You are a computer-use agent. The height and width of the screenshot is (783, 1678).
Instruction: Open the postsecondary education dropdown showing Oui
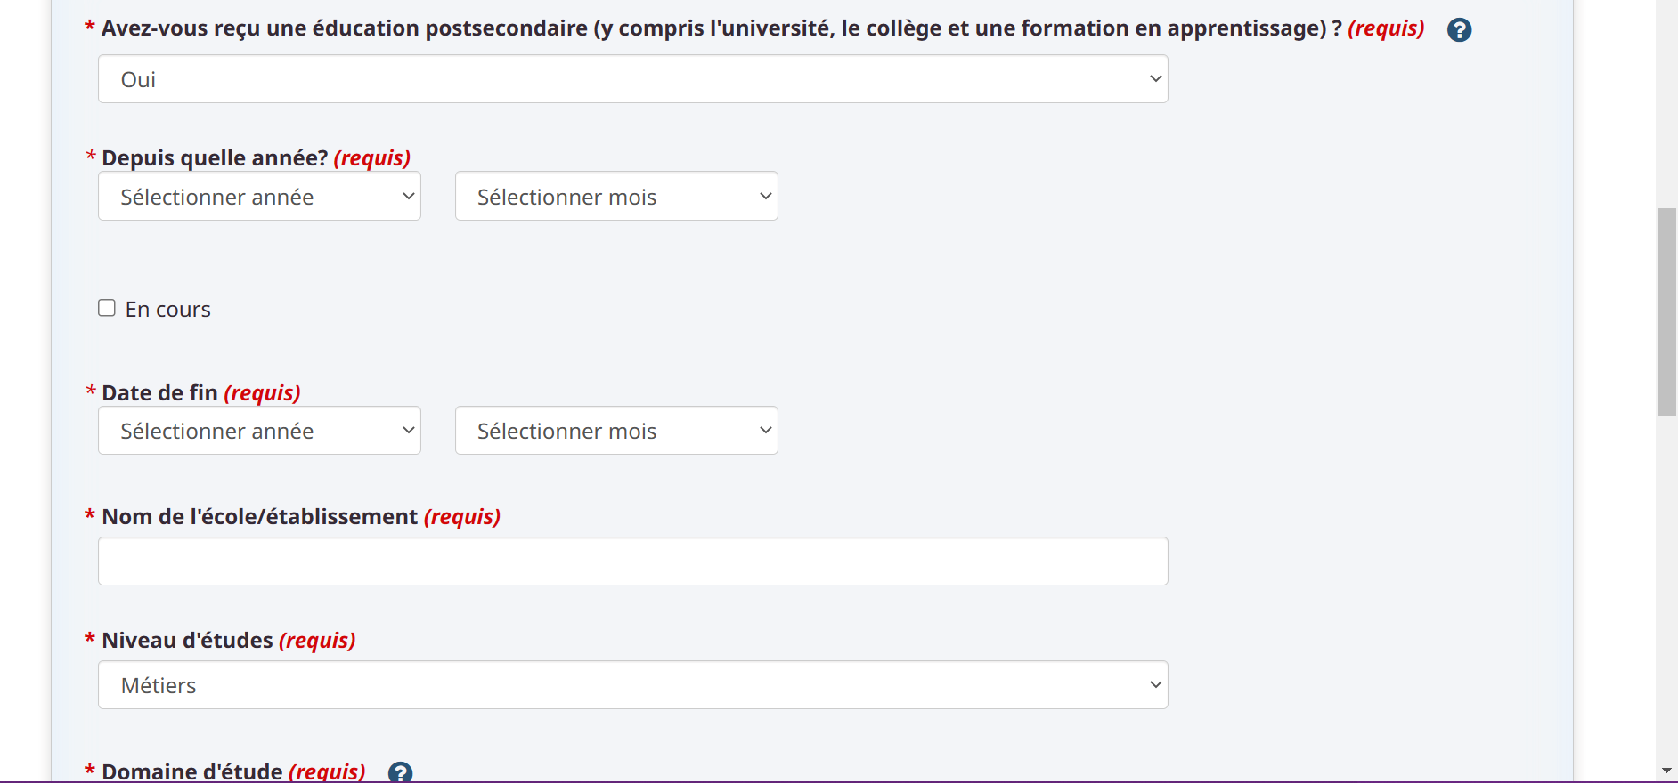(x=632, y=79)
